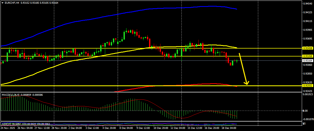Image resolution: width=314 pixels, height=131 pixels.
Task: Select the 0.92552 support level label
Action: [308, 86]
